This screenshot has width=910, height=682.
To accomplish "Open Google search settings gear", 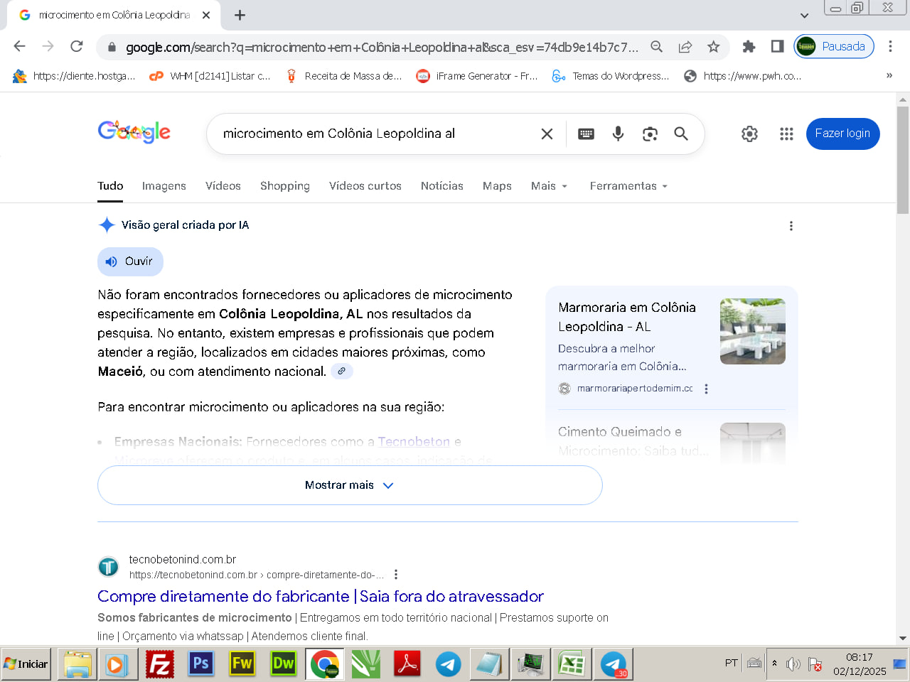I will pos(749,134).
